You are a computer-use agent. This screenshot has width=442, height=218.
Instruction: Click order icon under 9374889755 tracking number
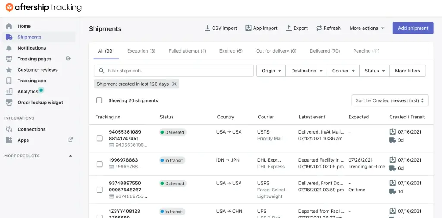pos(111,196)
